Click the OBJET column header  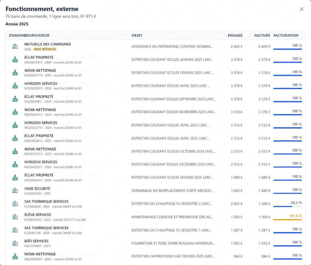pyautogui.click(x=137, y=35)
